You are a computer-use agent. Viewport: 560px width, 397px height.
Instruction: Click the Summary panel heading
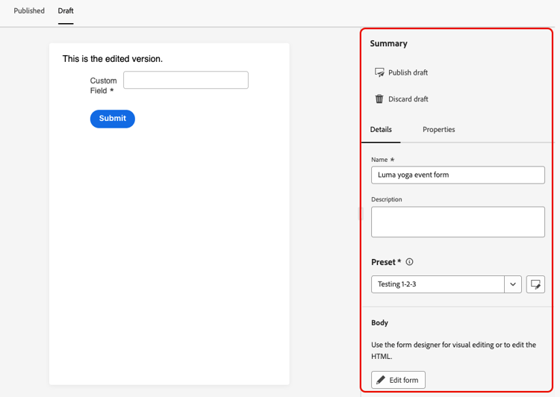click(x=389, y=43)
